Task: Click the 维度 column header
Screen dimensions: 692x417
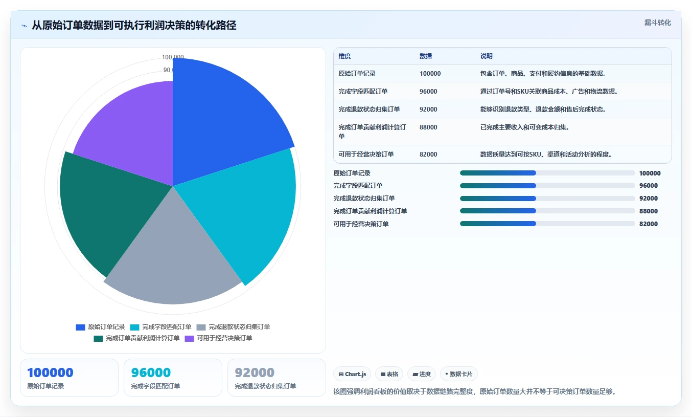Action: [345, 56]
